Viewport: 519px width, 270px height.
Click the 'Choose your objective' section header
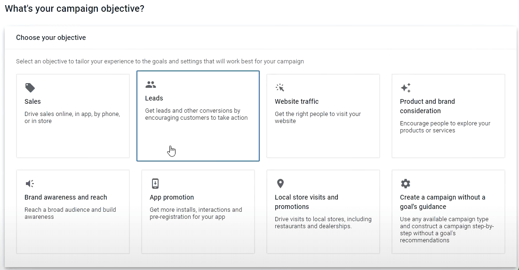click(51, 38)
